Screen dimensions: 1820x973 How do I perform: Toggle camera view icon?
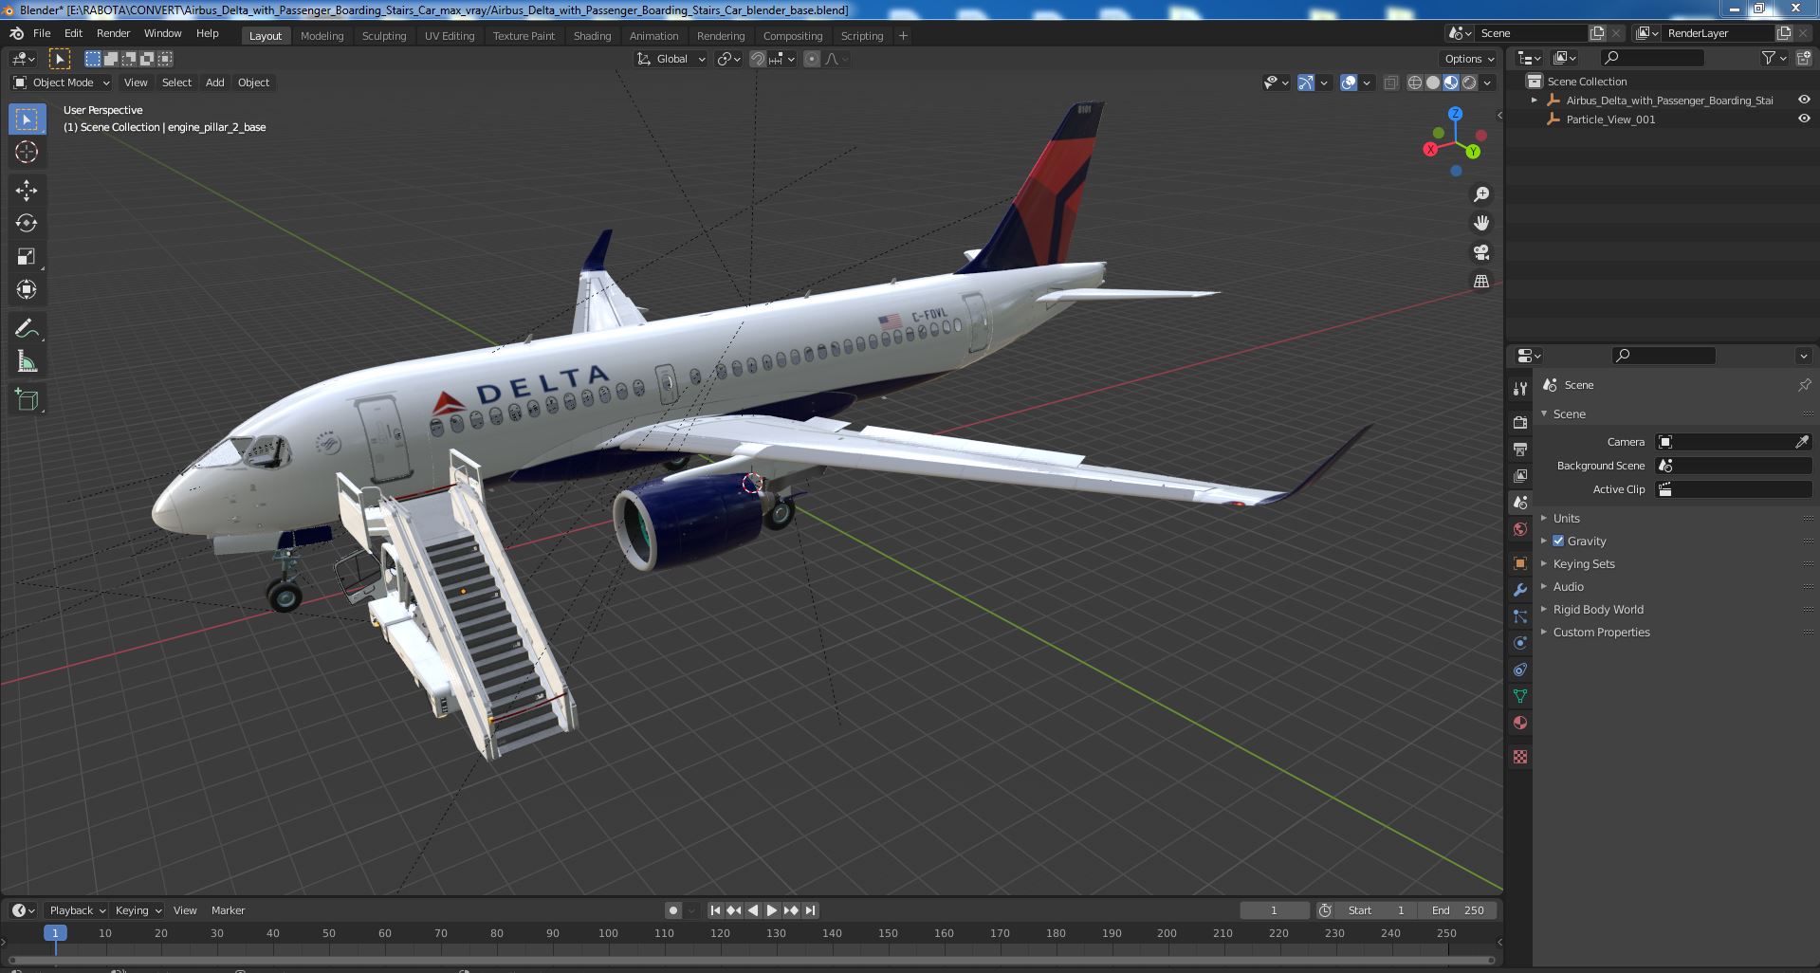[x=1480, y=252]
